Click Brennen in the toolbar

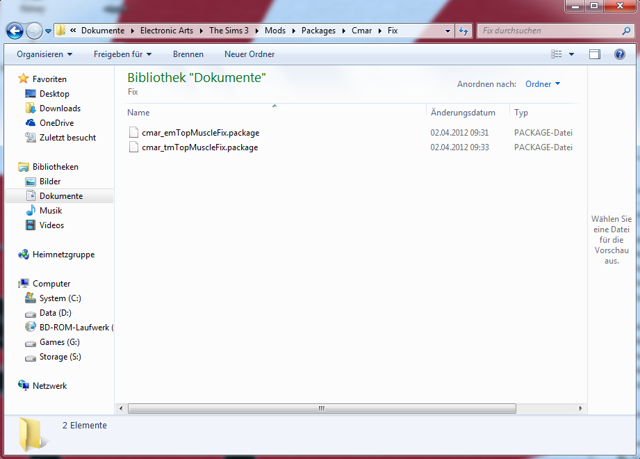[x=188, y=54]
